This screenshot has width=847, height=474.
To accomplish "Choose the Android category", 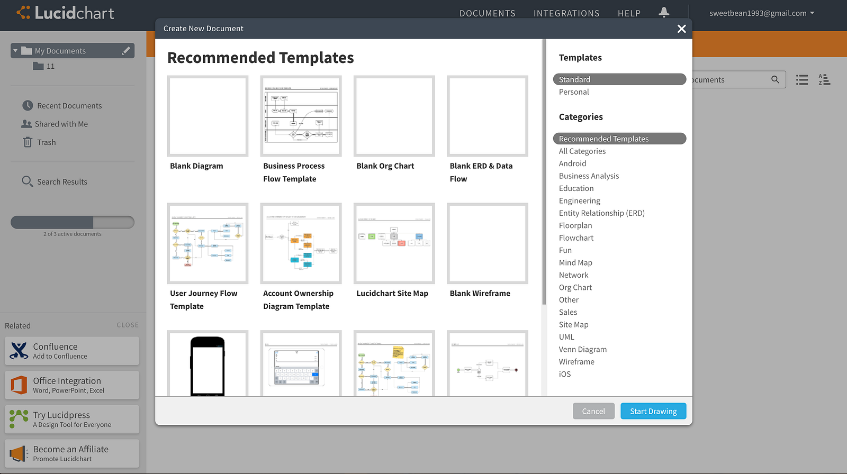I will 572,163.
